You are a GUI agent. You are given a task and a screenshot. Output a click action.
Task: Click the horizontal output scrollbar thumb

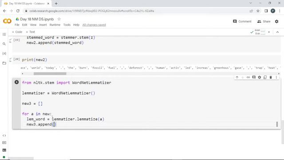click(x=50, y=74)
